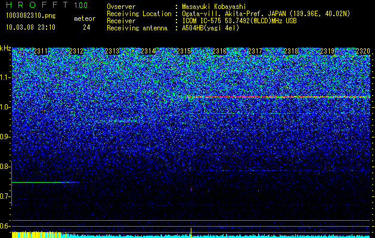The image size is (375, 238).
Task: Click the yellow meteor marker below 2315
Action: (x=191, y=233)
